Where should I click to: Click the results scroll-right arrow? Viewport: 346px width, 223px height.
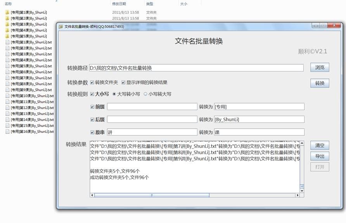298,195
